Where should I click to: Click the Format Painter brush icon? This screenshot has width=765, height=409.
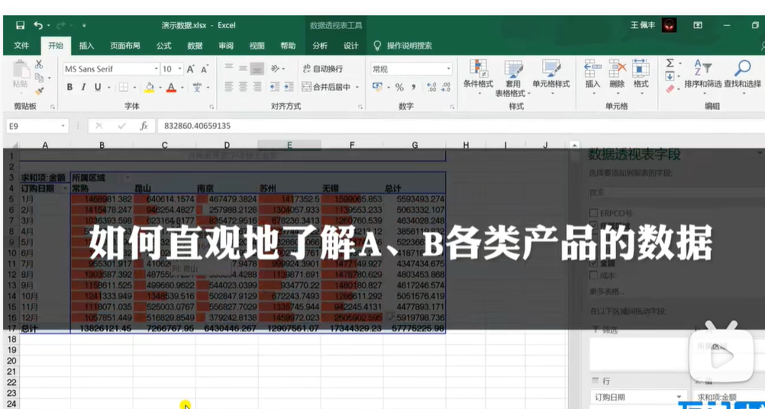coord(39,91)
